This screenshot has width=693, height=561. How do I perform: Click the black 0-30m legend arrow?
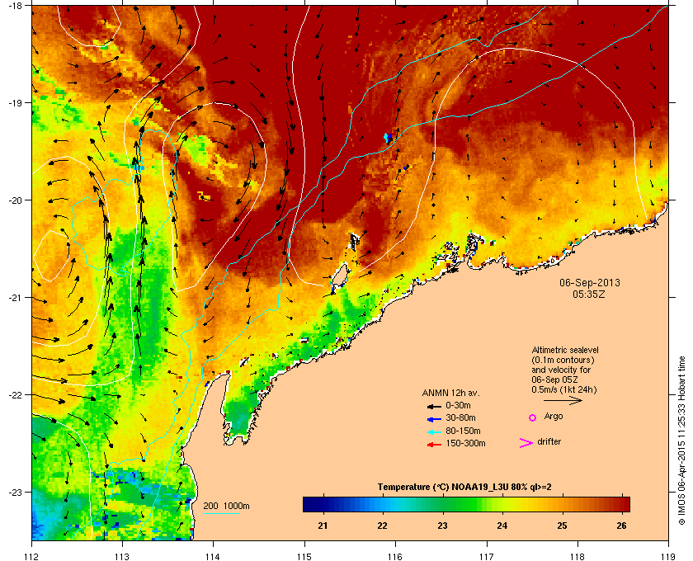pos(434,406)
